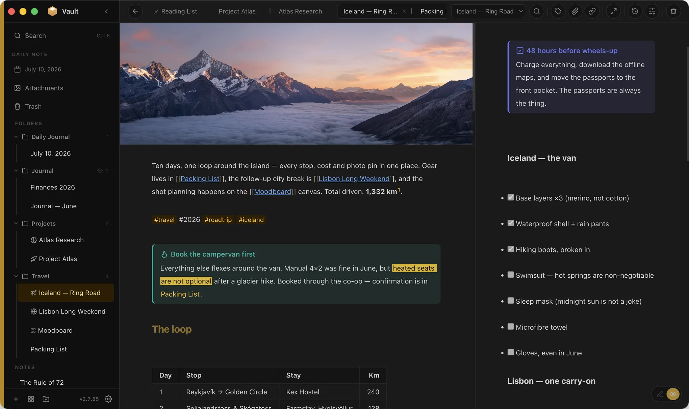Screen dimensions: 689x409
Task: Collapse the Journal folder
Action: tap(16, 170)
